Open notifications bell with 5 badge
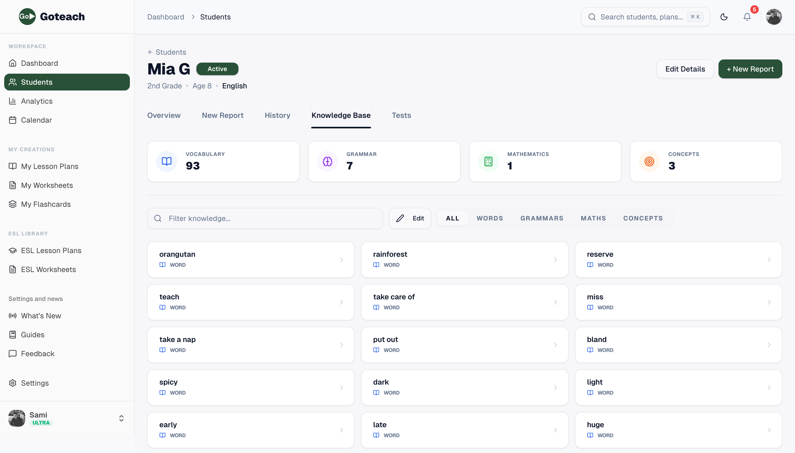The height and width of the screenshot is (453, 795). [747, 17]
